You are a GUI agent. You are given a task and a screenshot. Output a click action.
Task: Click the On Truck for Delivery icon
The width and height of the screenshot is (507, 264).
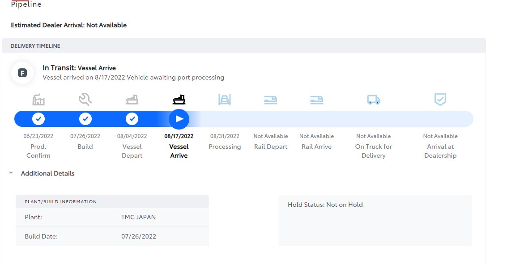374,100
